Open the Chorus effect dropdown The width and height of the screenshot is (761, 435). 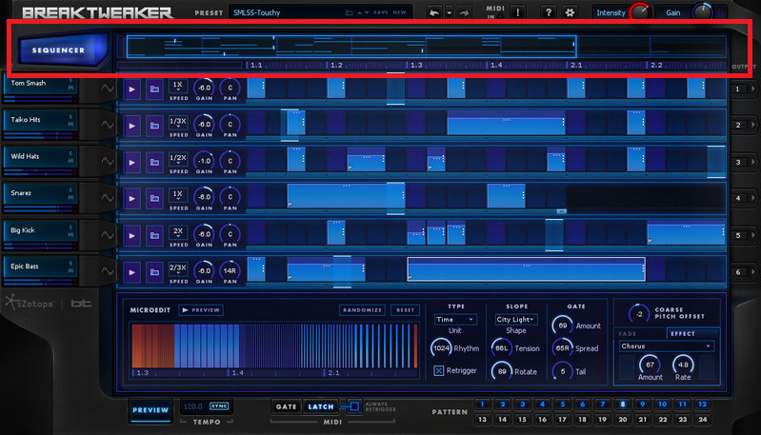[666, 346]
